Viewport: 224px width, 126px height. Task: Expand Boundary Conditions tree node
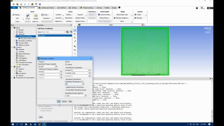pos(14,41)
